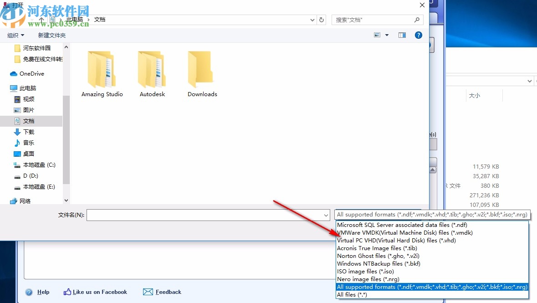The width and height of the screenshot is (537, 303).
Task: Expand the 组织 (Organize) dropdown
Action: [x=15, y=35]
